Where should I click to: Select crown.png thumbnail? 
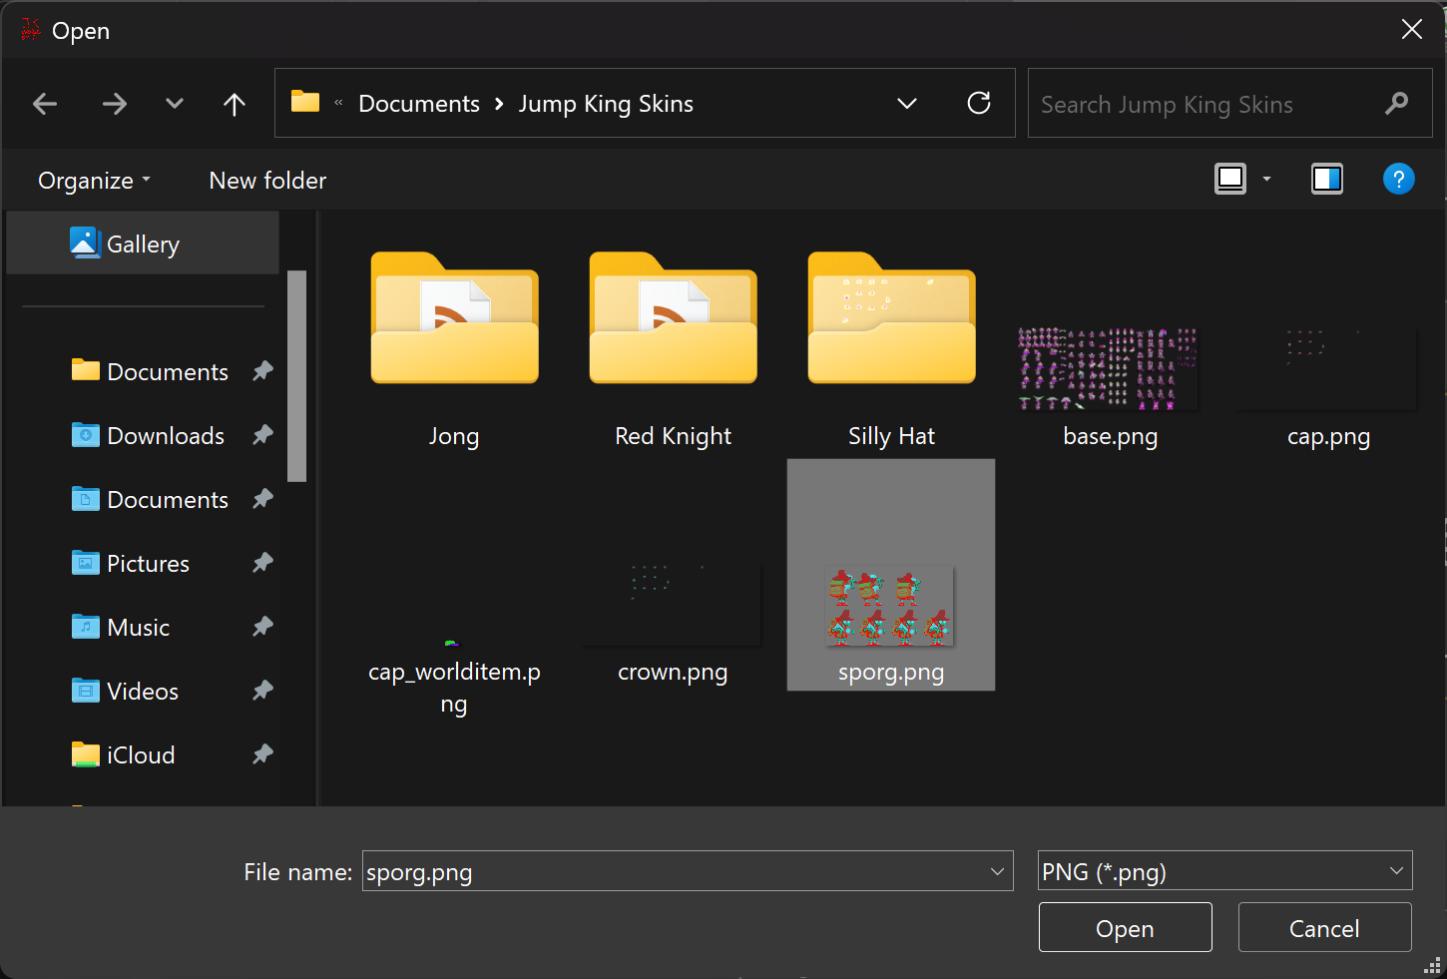(x=673, y=605)
